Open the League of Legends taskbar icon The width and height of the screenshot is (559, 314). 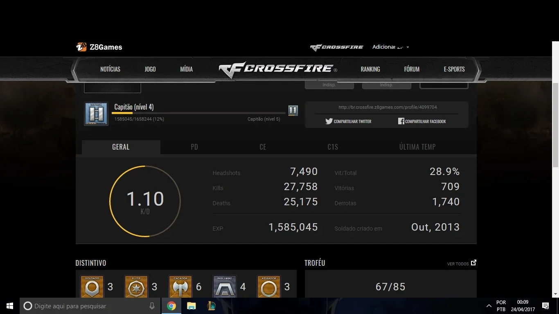pos(212,306)
